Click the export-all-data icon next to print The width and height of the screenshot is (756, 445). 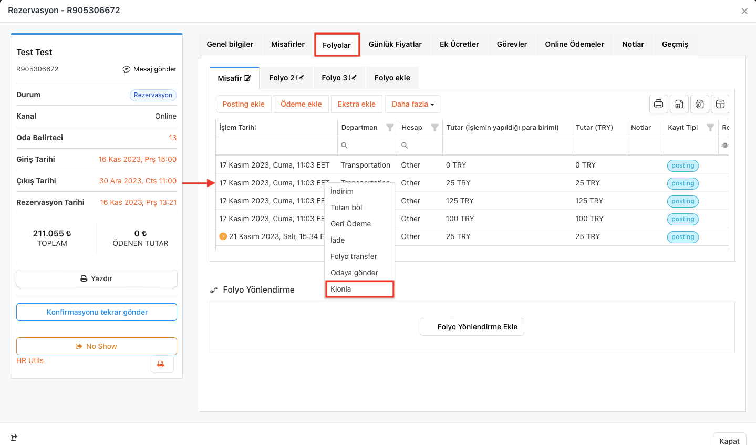click(679, 104)
